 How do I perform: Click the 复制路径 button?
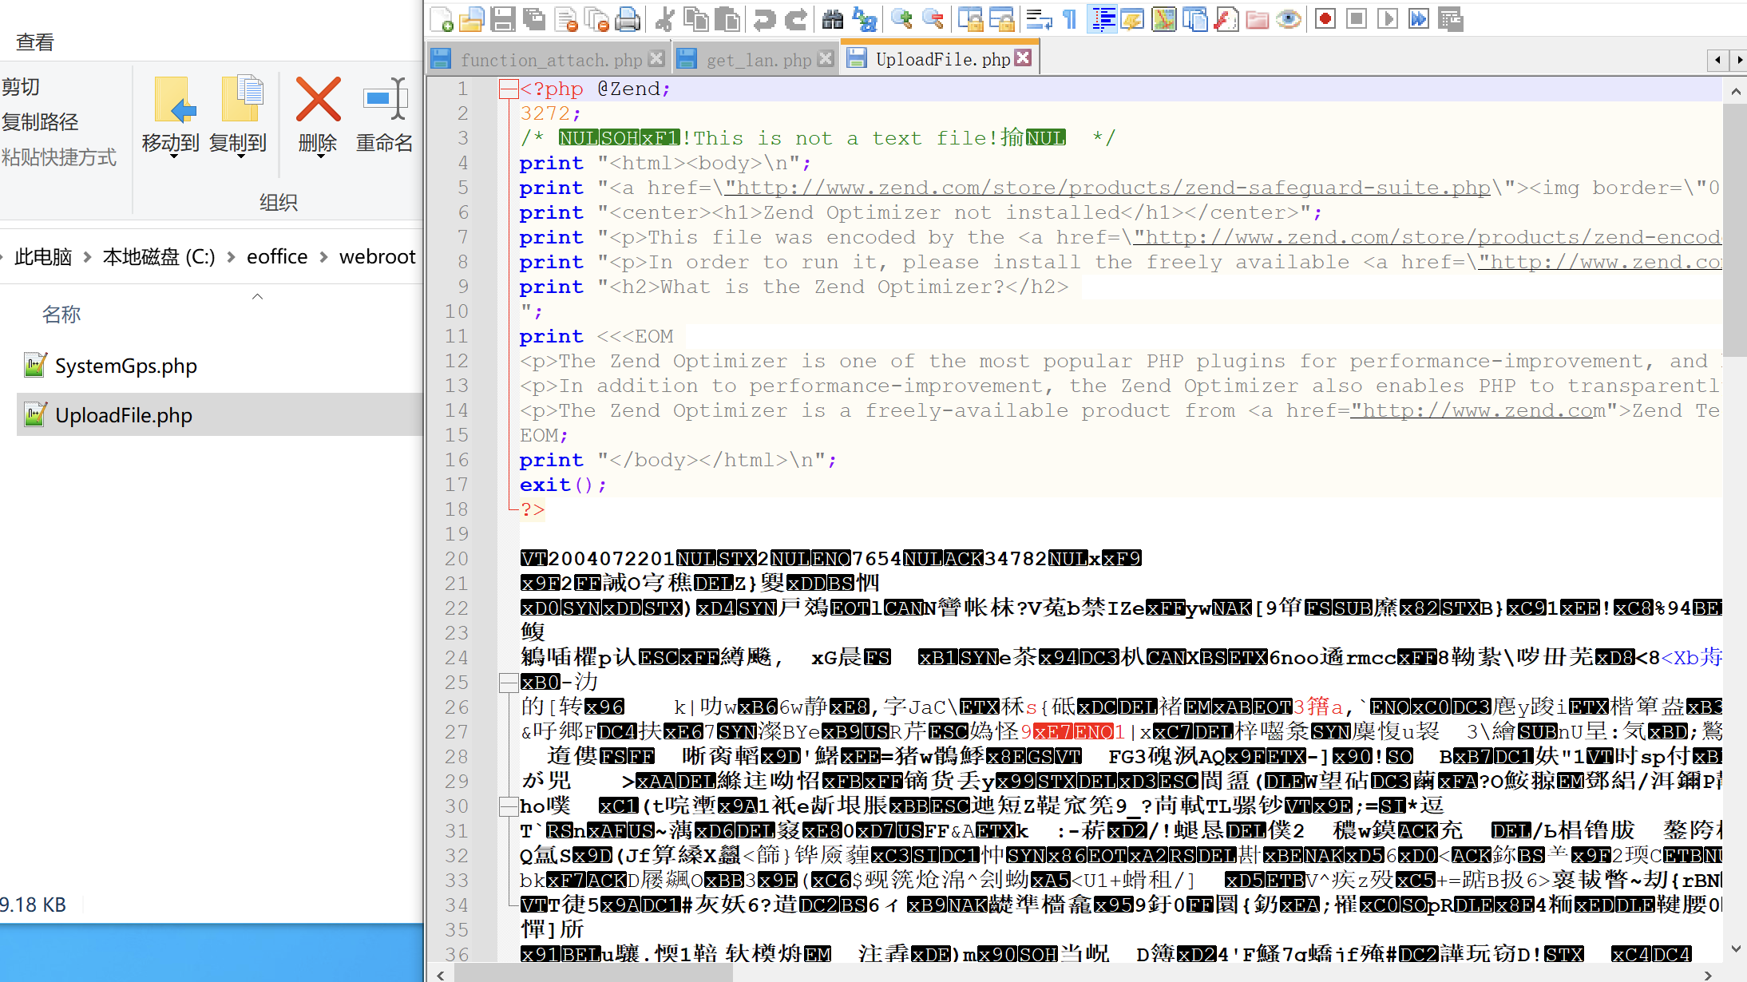(41, 122)
